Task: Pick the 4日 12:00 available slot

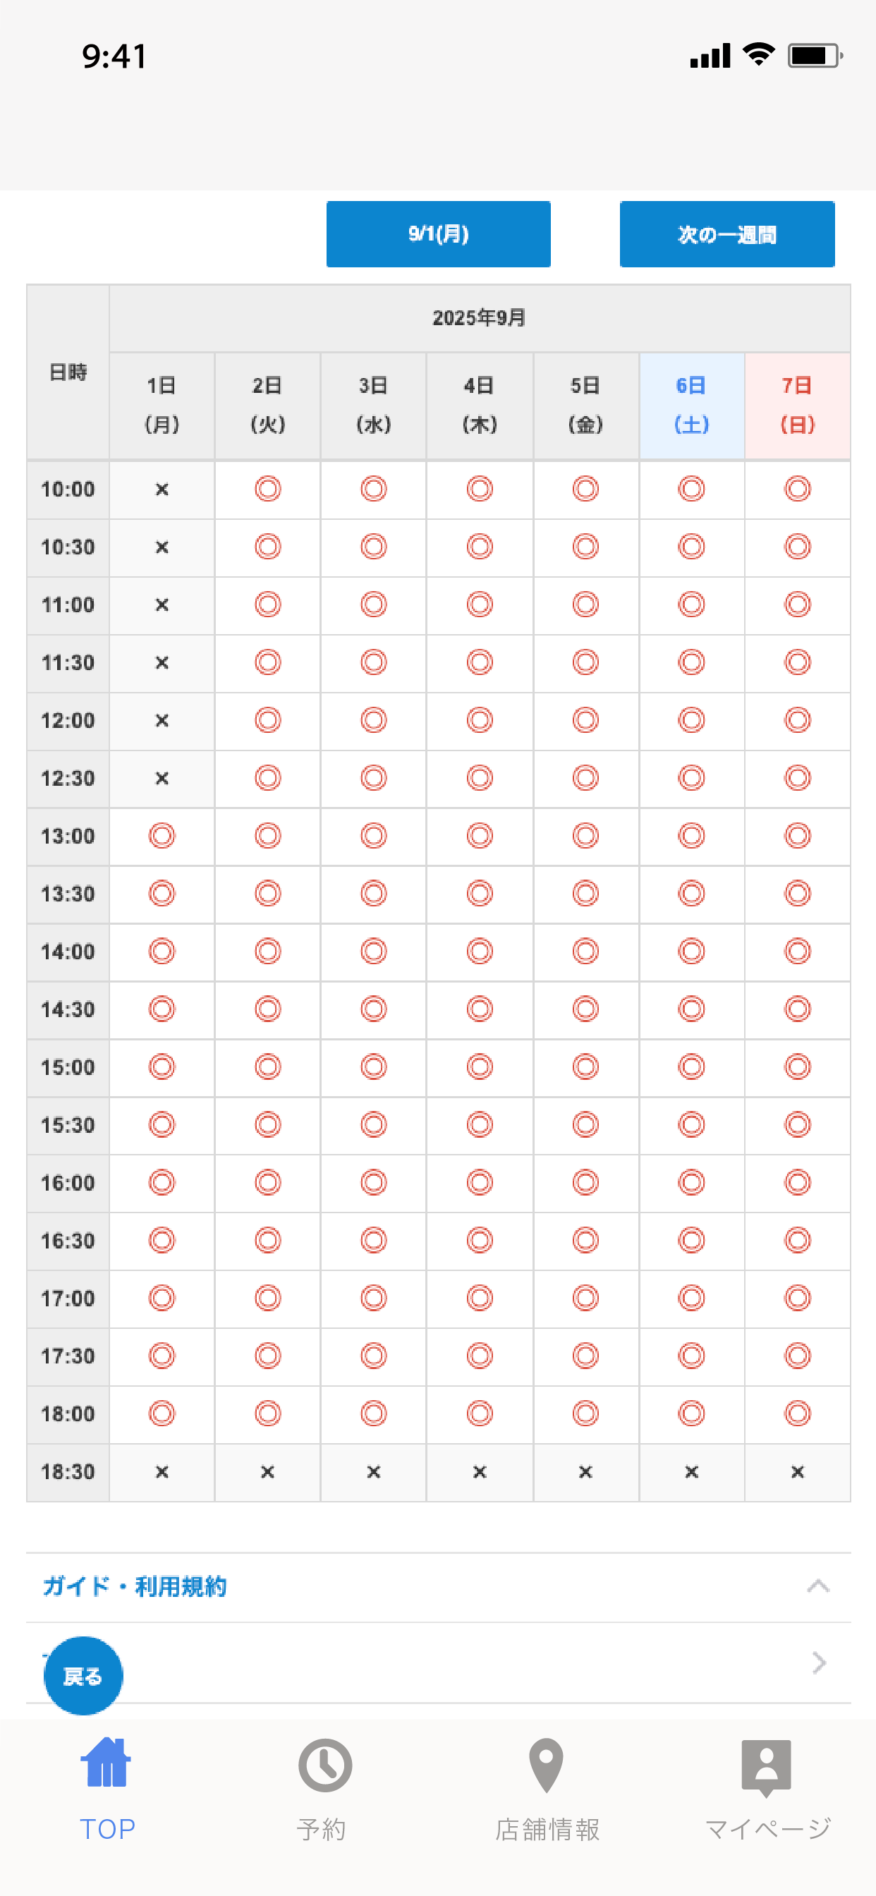Action: tap(479, 720)
